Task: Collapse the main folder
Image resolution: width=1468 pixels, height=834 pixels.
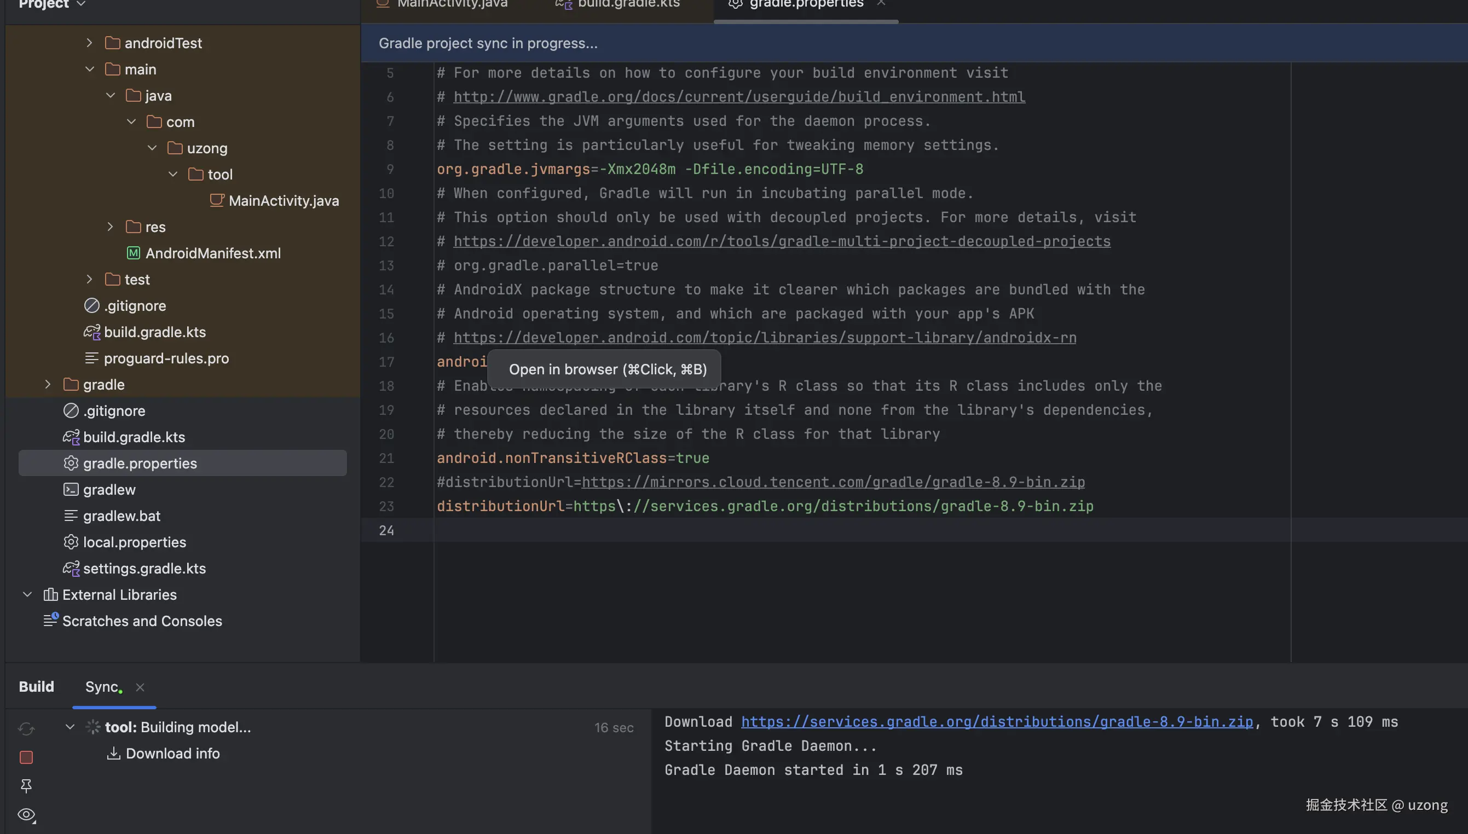Action: click(x=89, y=69)
